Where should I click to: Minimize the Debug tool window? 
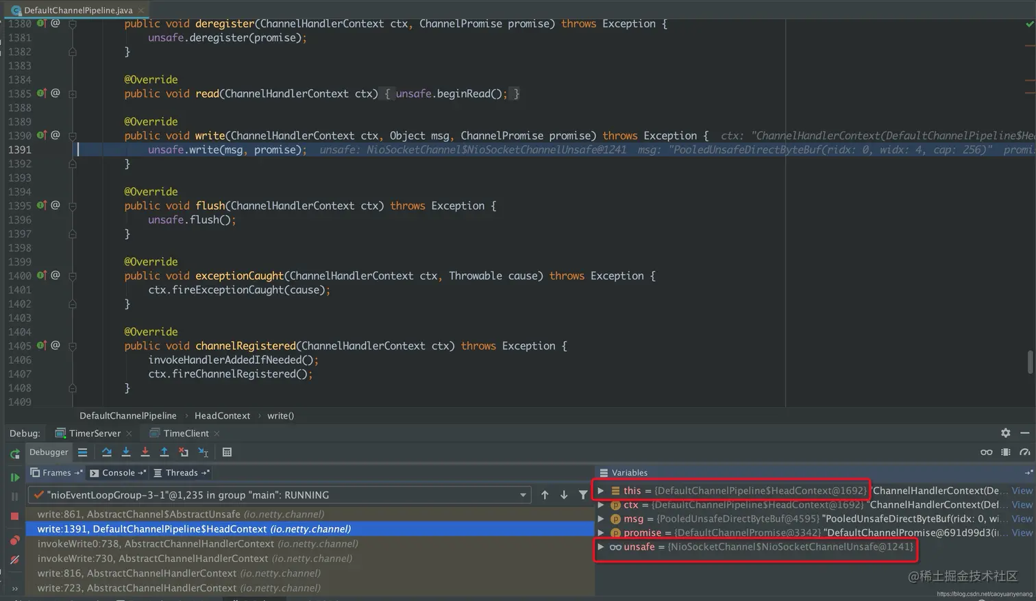(x=1024, y=433)
